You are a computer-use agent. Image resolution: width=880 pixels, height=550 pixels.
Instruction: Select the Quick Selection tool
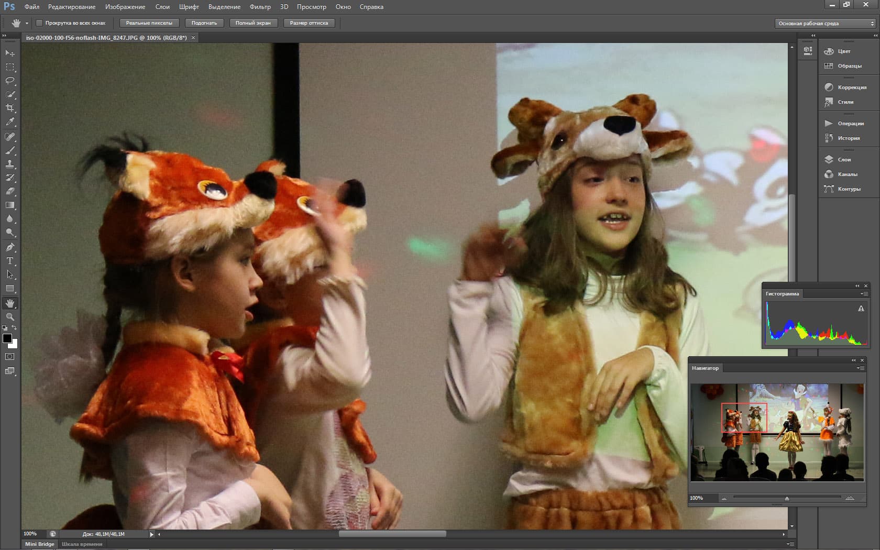click(x=10, y=94)
